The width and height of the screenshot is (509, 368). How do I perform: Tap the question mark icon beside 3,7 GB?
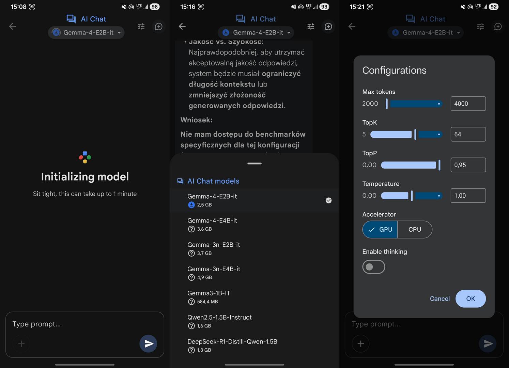pos(191,253)
